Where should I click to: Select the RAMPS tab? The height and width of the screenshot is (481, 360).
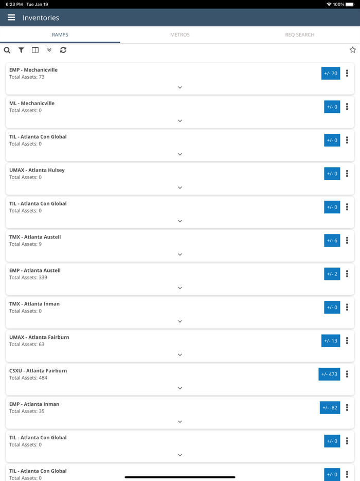pos(60,35)
